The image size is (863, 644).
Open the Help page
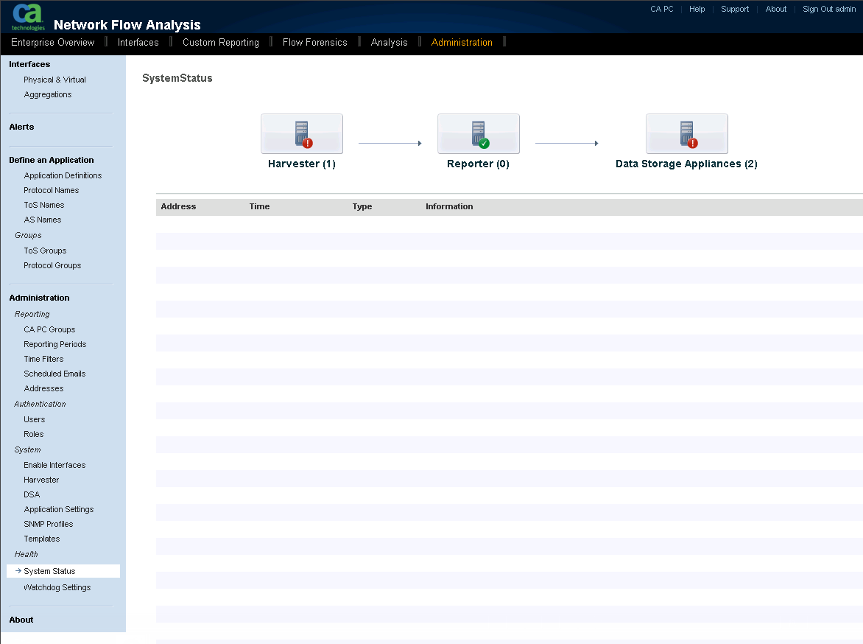tap(697, 9)
